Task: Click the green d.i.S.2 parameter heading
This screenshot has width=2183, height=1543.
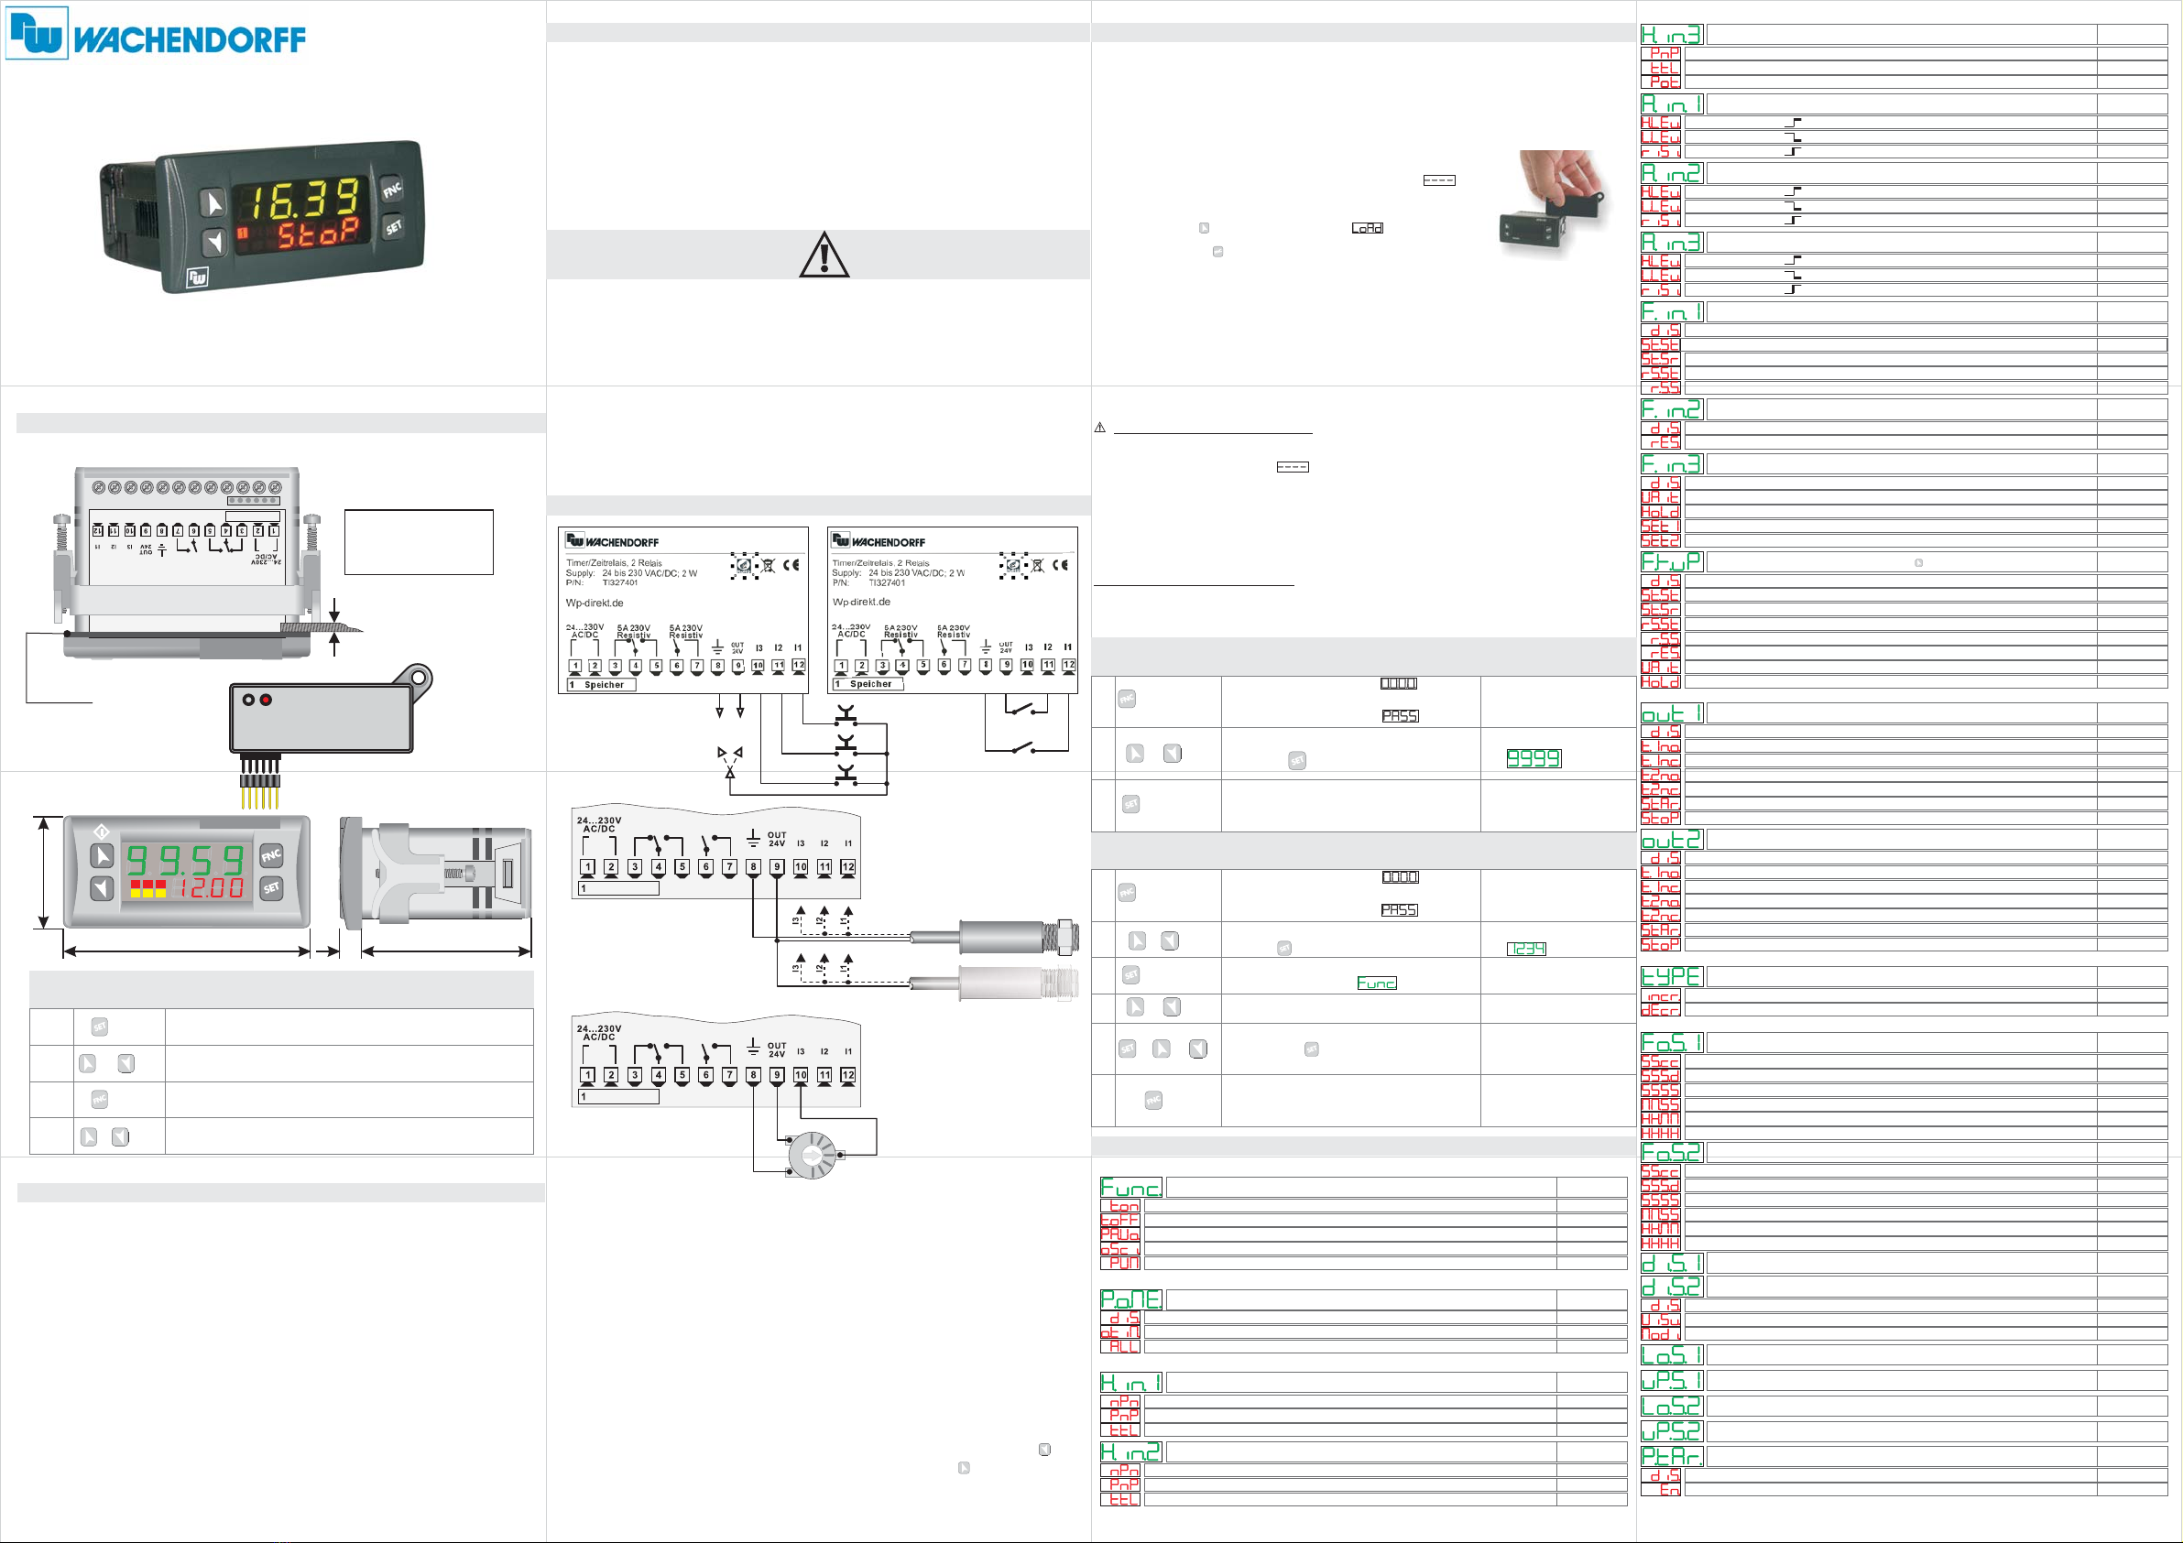Action: [x=1672, y=1288]
